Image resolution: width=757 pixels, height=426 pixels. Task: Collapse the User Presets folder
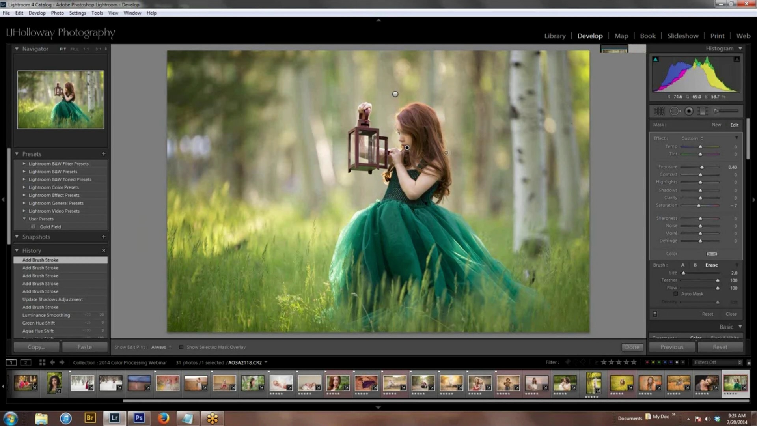click(x=24, y=219)
